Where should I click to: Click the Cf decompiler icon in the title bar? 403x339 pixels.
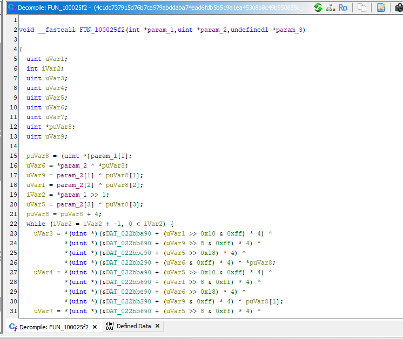click(x=11, y=8)
